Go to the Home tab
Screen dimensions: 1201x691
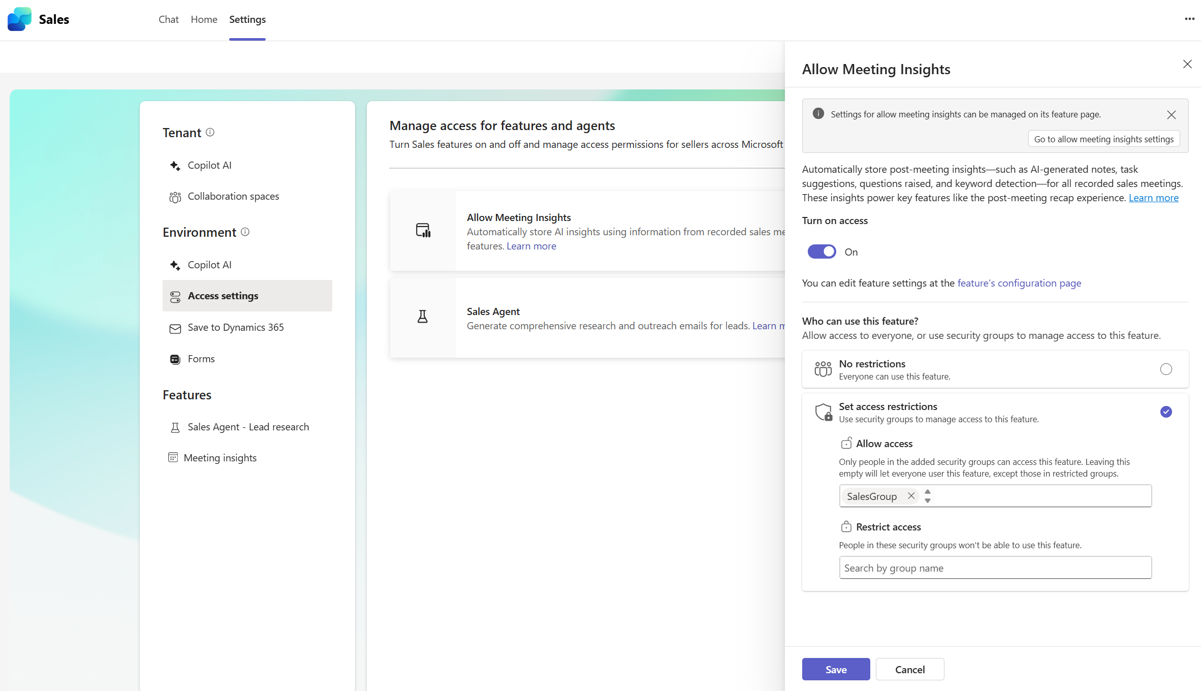tap(204, 19)
